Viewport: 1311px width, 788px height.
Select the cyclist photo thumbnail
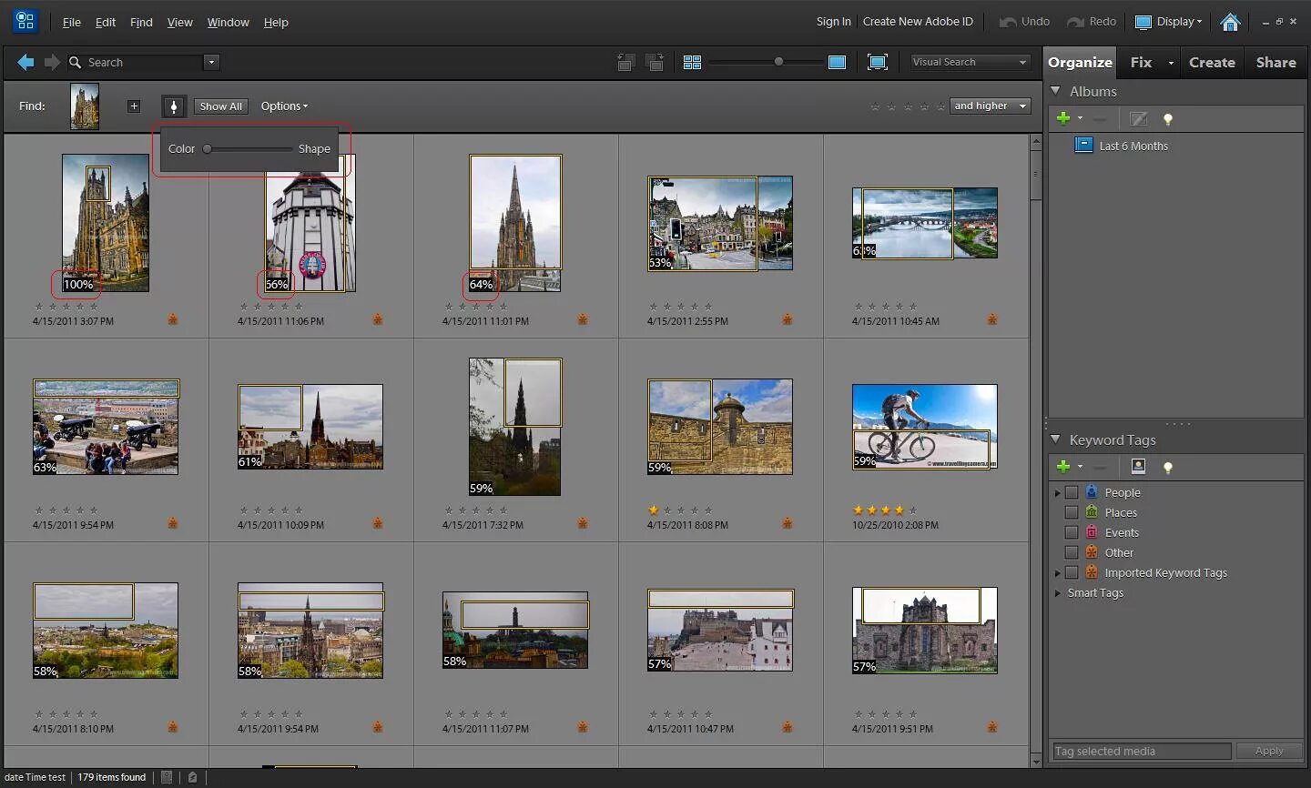[x=924, y=426]
